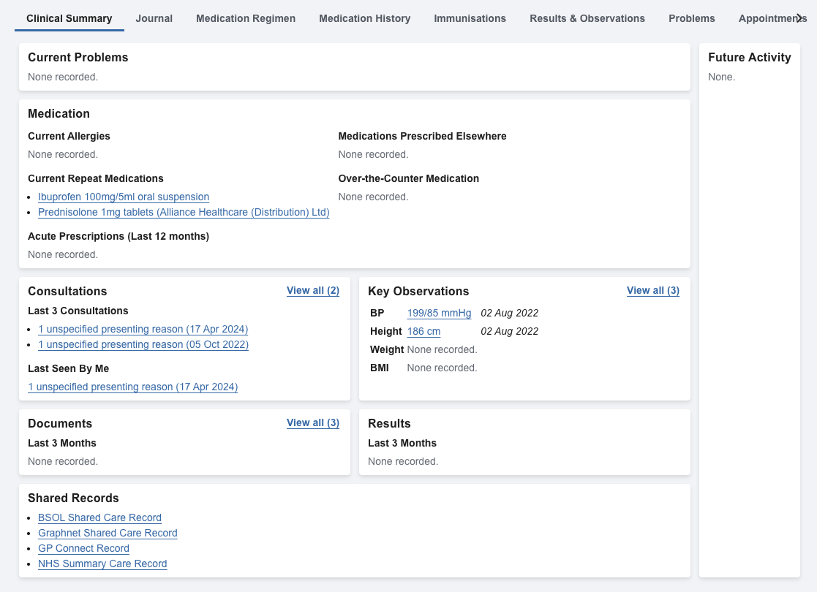
Task: Open the consultation from 17 Apr 2024
Action: [x=143, y=329]
